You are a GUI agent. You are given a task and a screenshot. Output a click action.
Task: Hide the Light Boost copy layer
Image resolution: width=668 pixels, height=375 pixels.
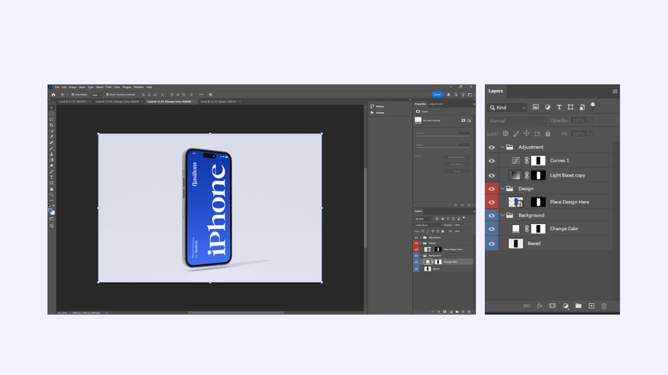click(x=492, y=175)
